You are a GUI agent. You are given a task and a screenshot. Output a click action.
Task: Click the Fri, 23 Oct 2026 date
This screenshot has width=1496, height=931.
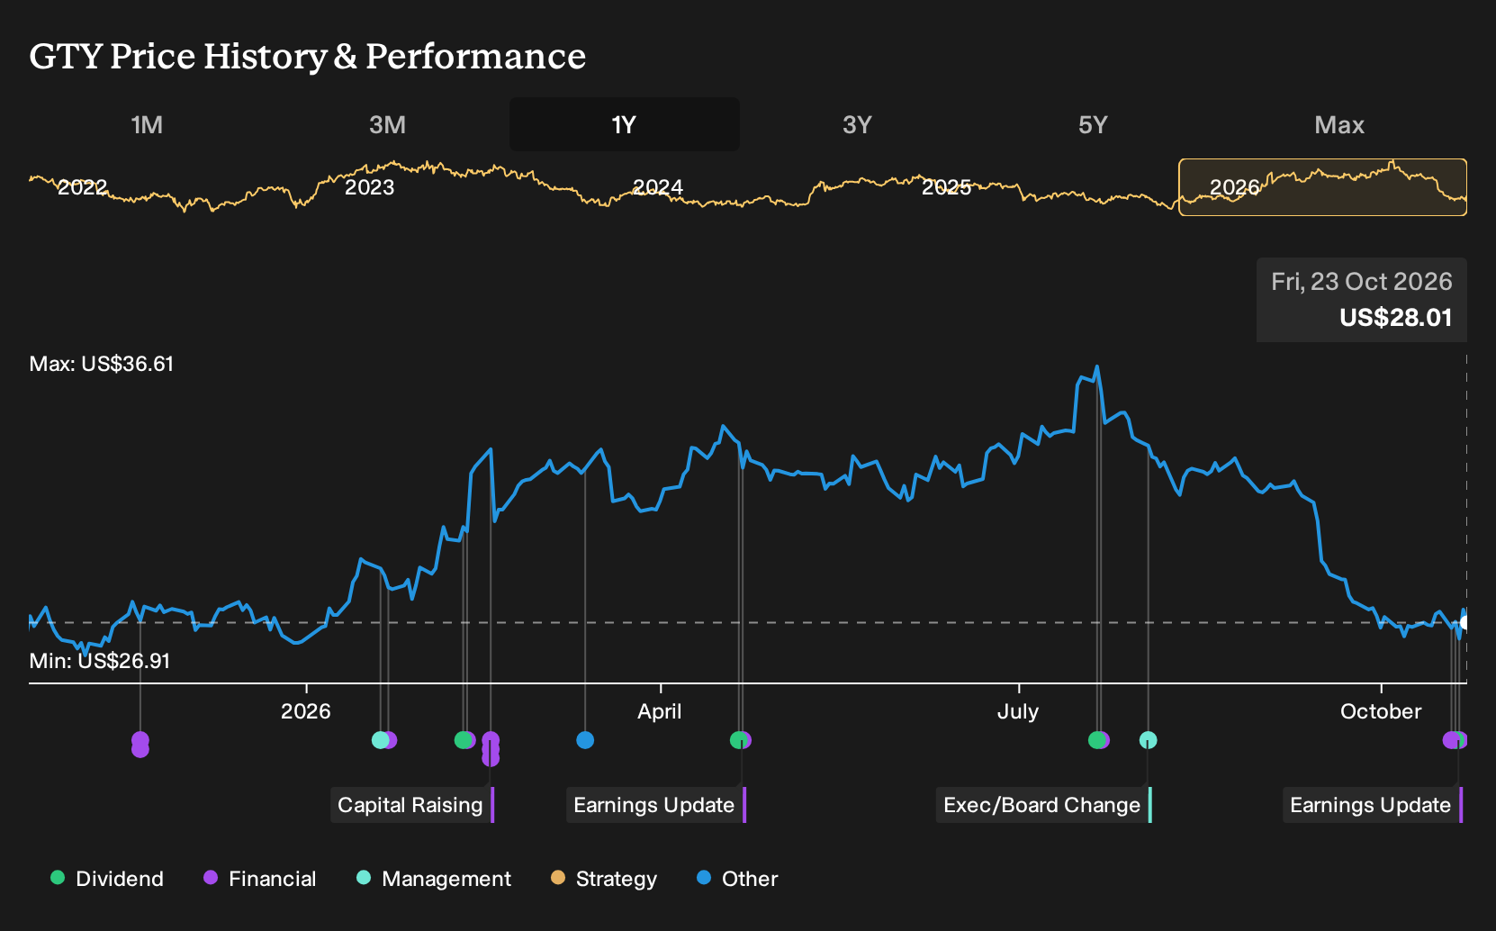[1362, 282]
